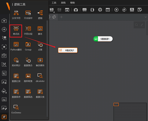This screenshot has height=121, width=148.
Task: Select the 6格式化1 node on canvas
Action: click(68, 50)
